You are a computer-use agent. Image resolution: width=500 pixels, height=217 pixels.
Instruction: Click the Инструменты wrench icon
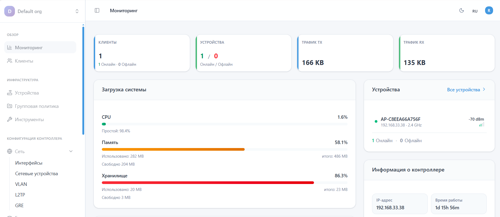click(10, 119)
